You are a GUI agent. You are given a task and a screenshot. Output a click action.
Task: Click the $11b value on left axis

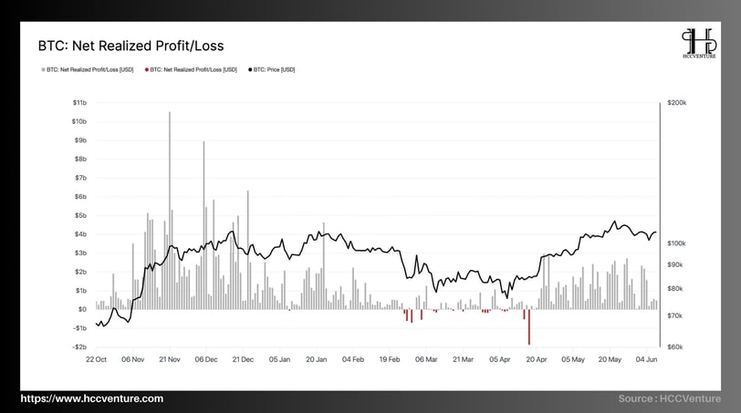[x=79, y=102]
